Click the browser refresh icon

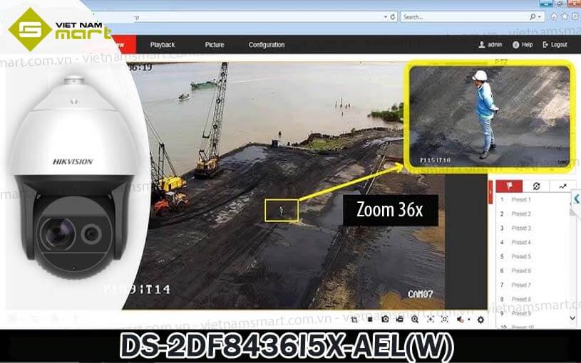click(393, 16)
